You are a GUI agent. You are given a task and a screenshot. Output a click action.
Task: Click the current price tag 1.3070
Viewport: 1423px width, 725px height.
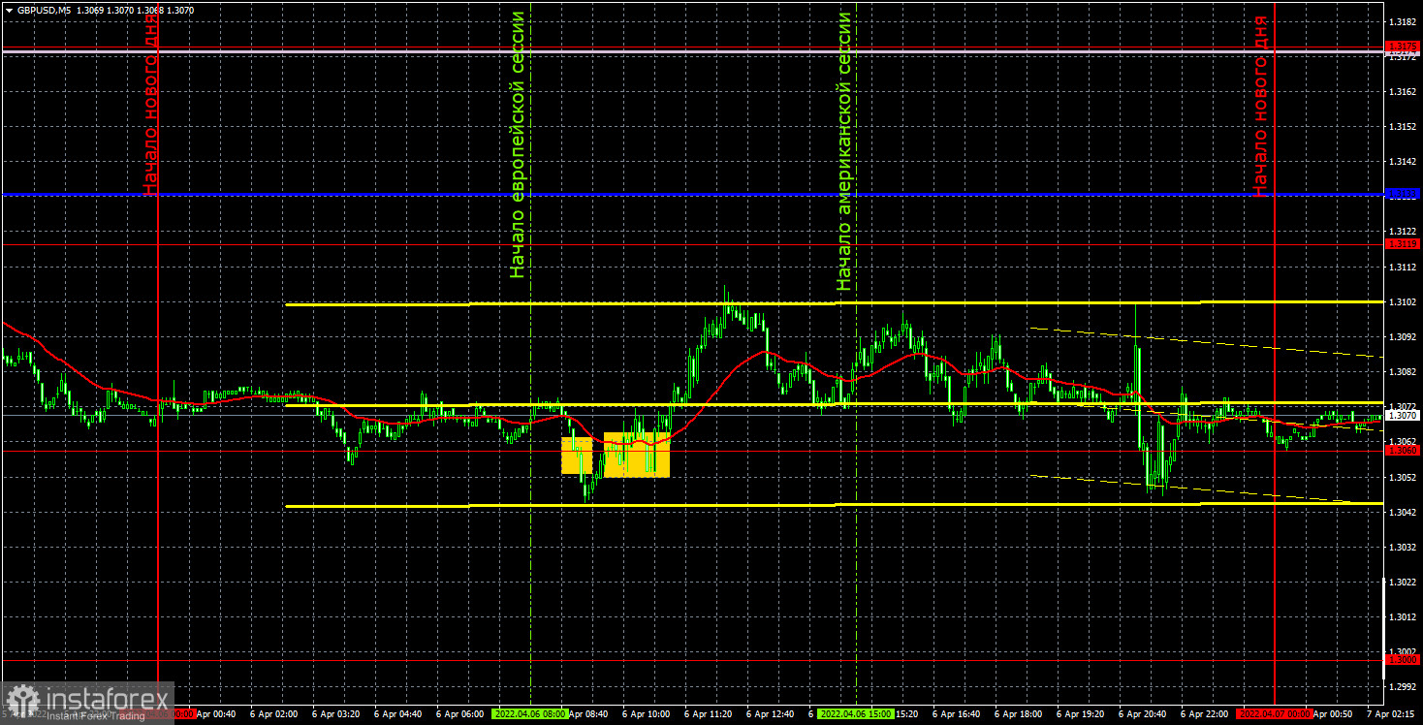coord(1403,415)
